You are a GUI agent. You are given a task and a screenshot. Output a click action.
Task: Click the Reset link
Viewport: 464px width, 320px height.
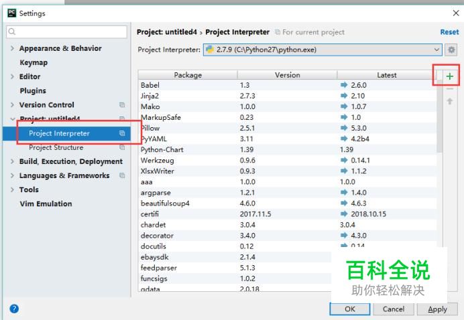point(449,32)
